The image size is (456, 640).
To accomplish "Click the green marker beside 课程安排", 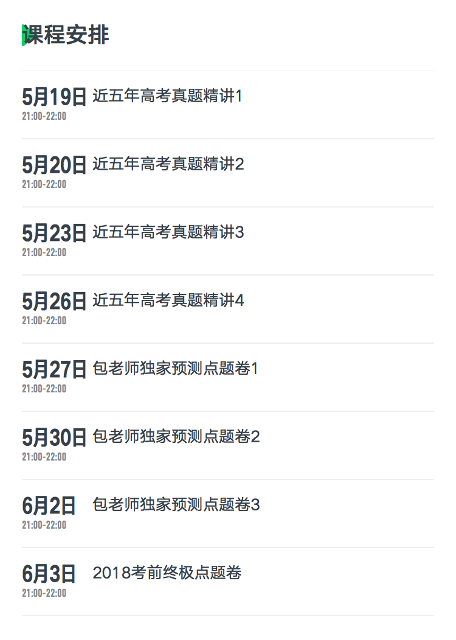I will 24,35.
